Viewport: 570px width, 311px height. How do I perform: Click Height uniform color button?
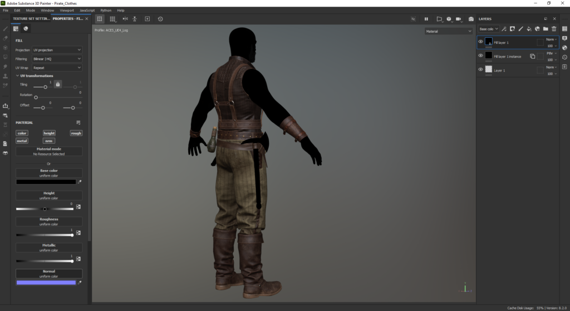tap(49, 195)
